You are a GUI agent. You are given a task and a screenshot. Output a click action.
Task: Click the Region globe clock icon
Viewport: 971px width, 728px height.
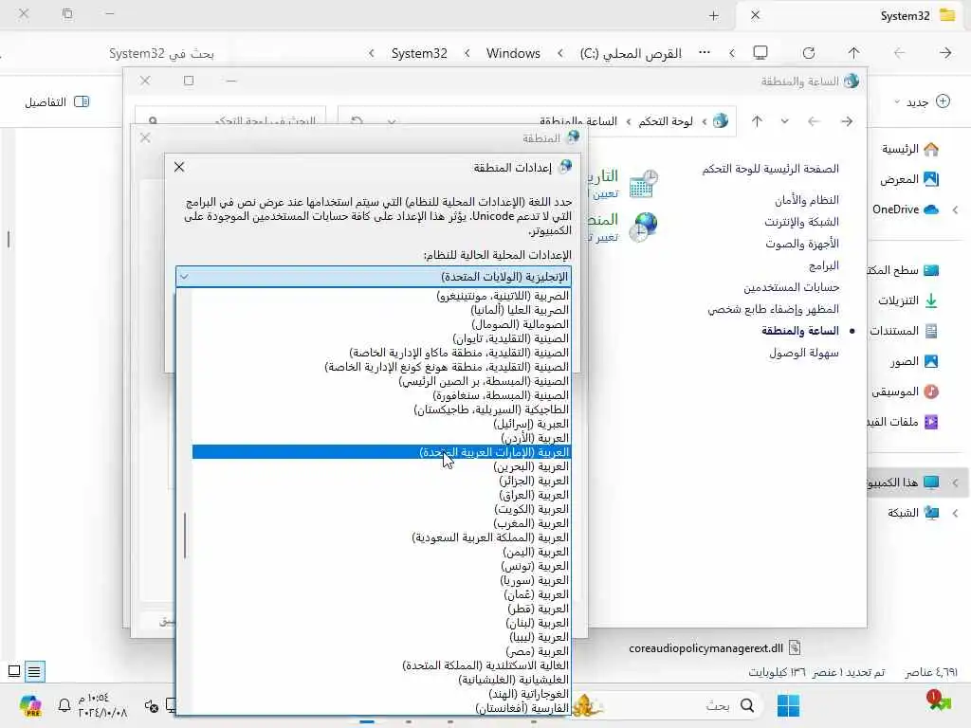point(643,227)
